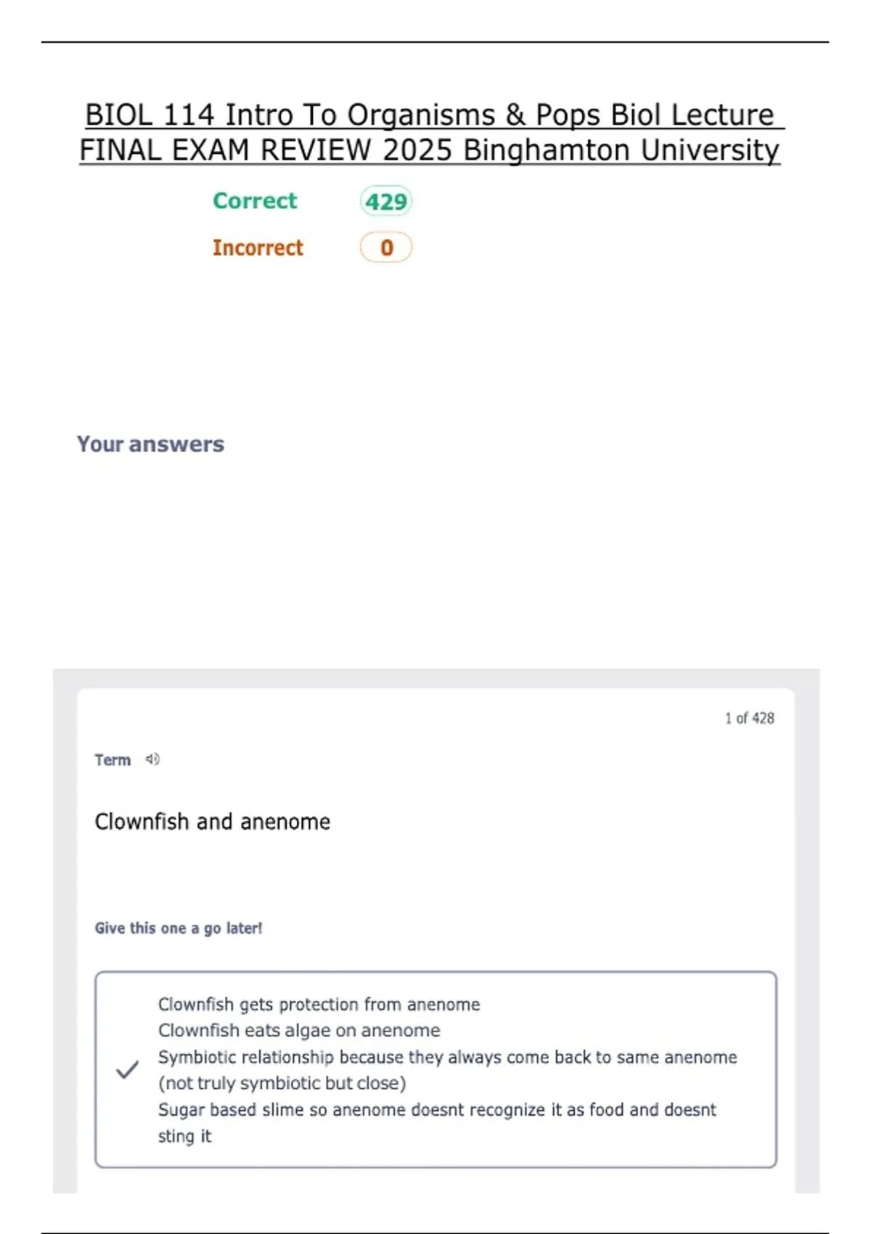871x1234 pixels.
Task: Click the Clownfish gets protection from anenome line
Action: tap(319, 1005)
